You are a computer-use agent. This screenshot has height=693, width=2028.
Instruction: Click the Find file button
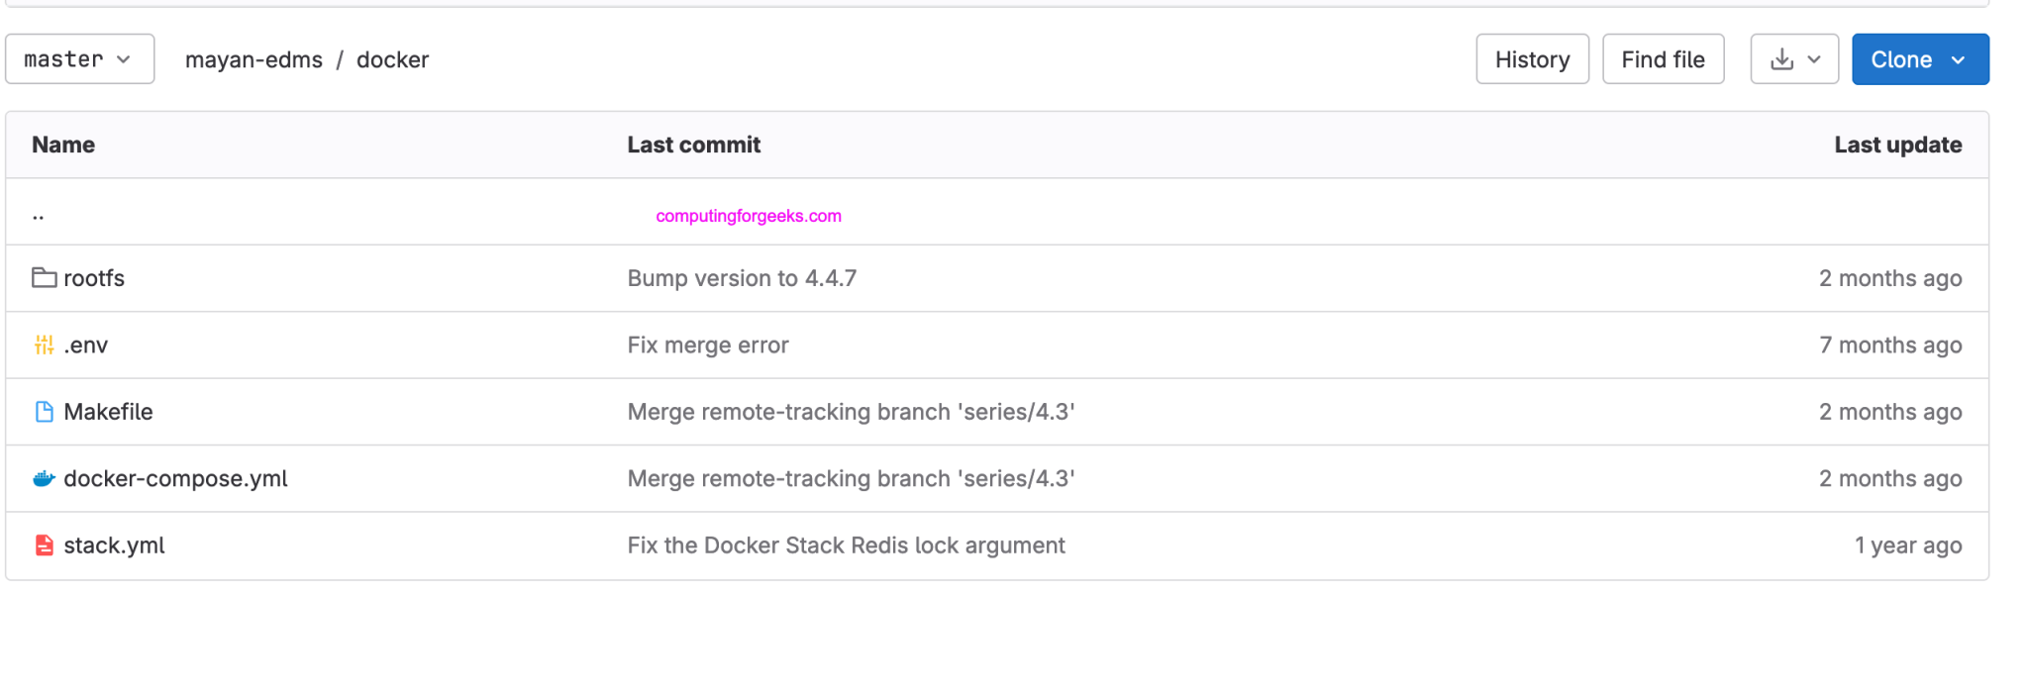tap(1663, 58)
